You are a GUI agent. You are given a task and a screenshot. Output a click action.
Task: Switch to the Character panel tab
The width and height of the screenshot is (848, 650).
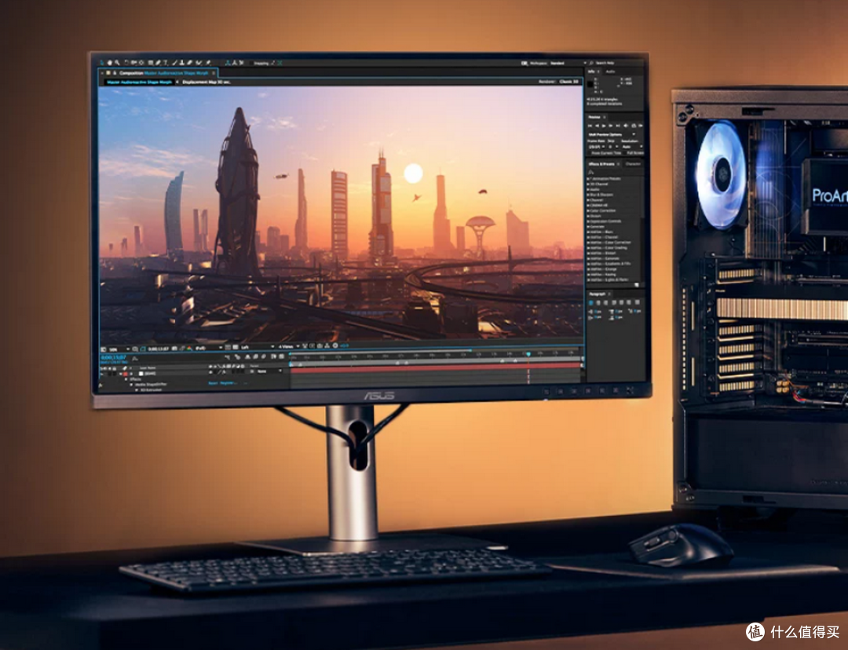tap(633, 163)
